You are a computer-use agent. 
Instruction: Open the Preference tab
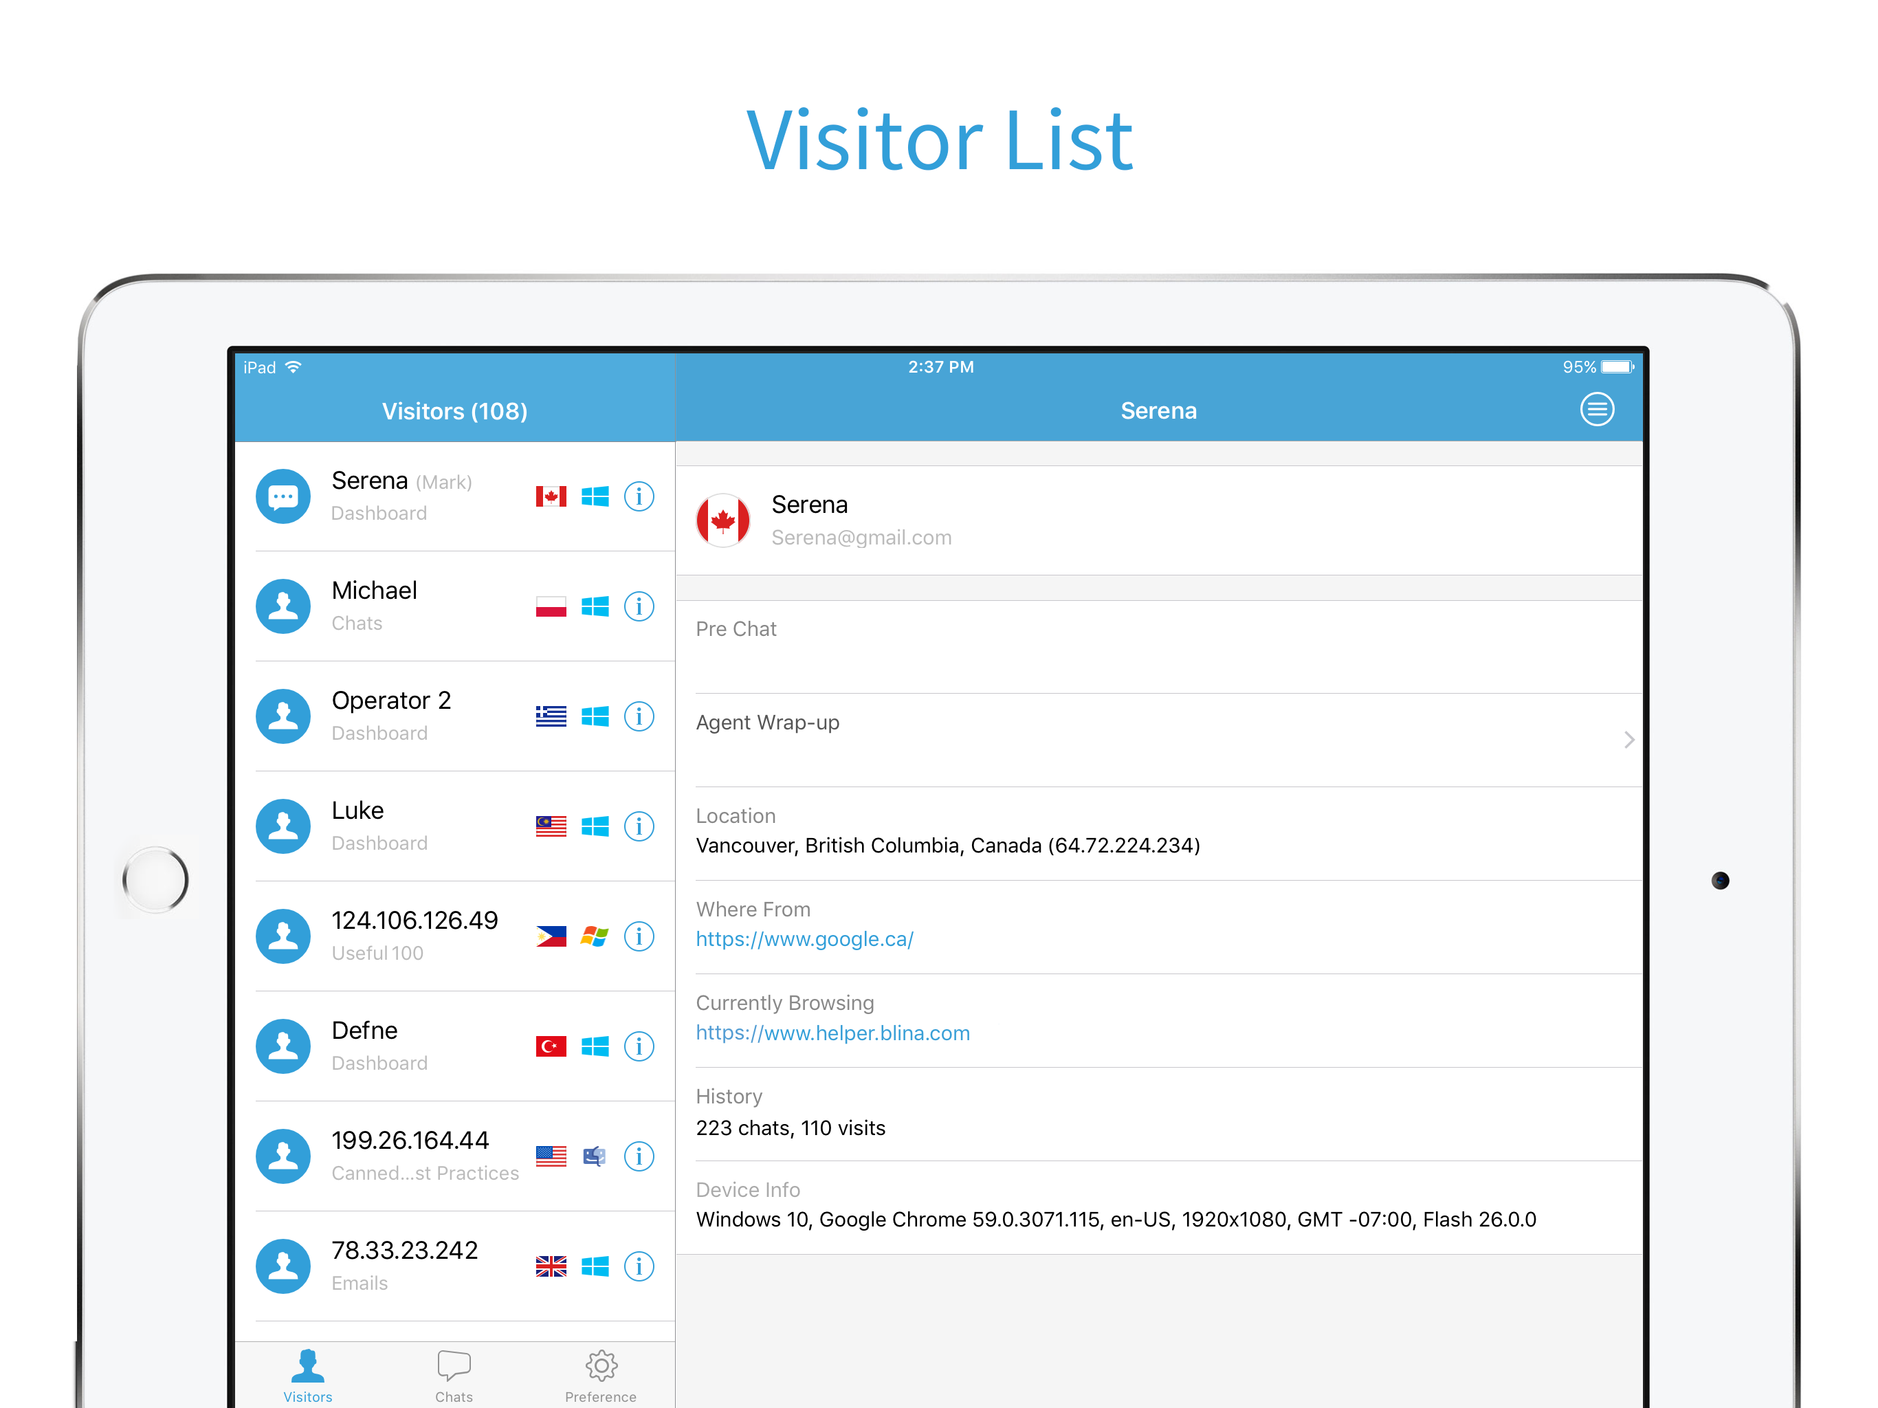[600, 1376]
